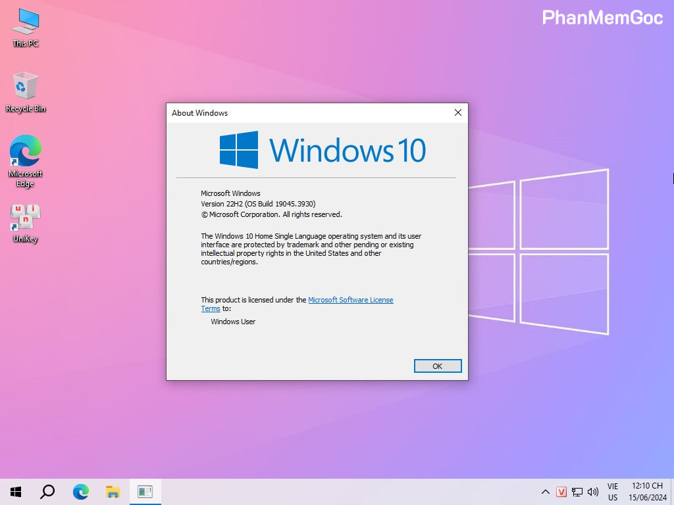This screenshot has height=505, width=674.
Task: Open the Microsoft Software License Terms link
Action: point(350,300)
